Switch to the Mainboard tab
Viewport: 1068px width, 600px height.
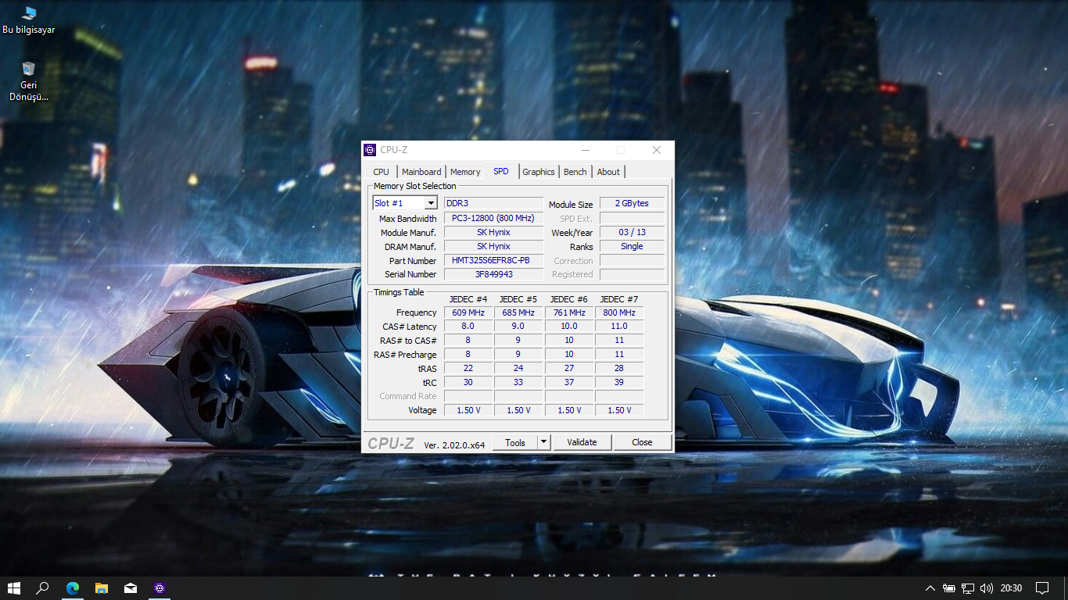click(x=421, y=172)
